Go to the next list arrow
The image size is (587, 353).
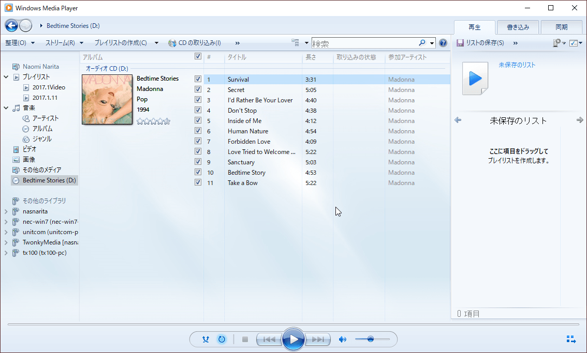coord(580,120)
